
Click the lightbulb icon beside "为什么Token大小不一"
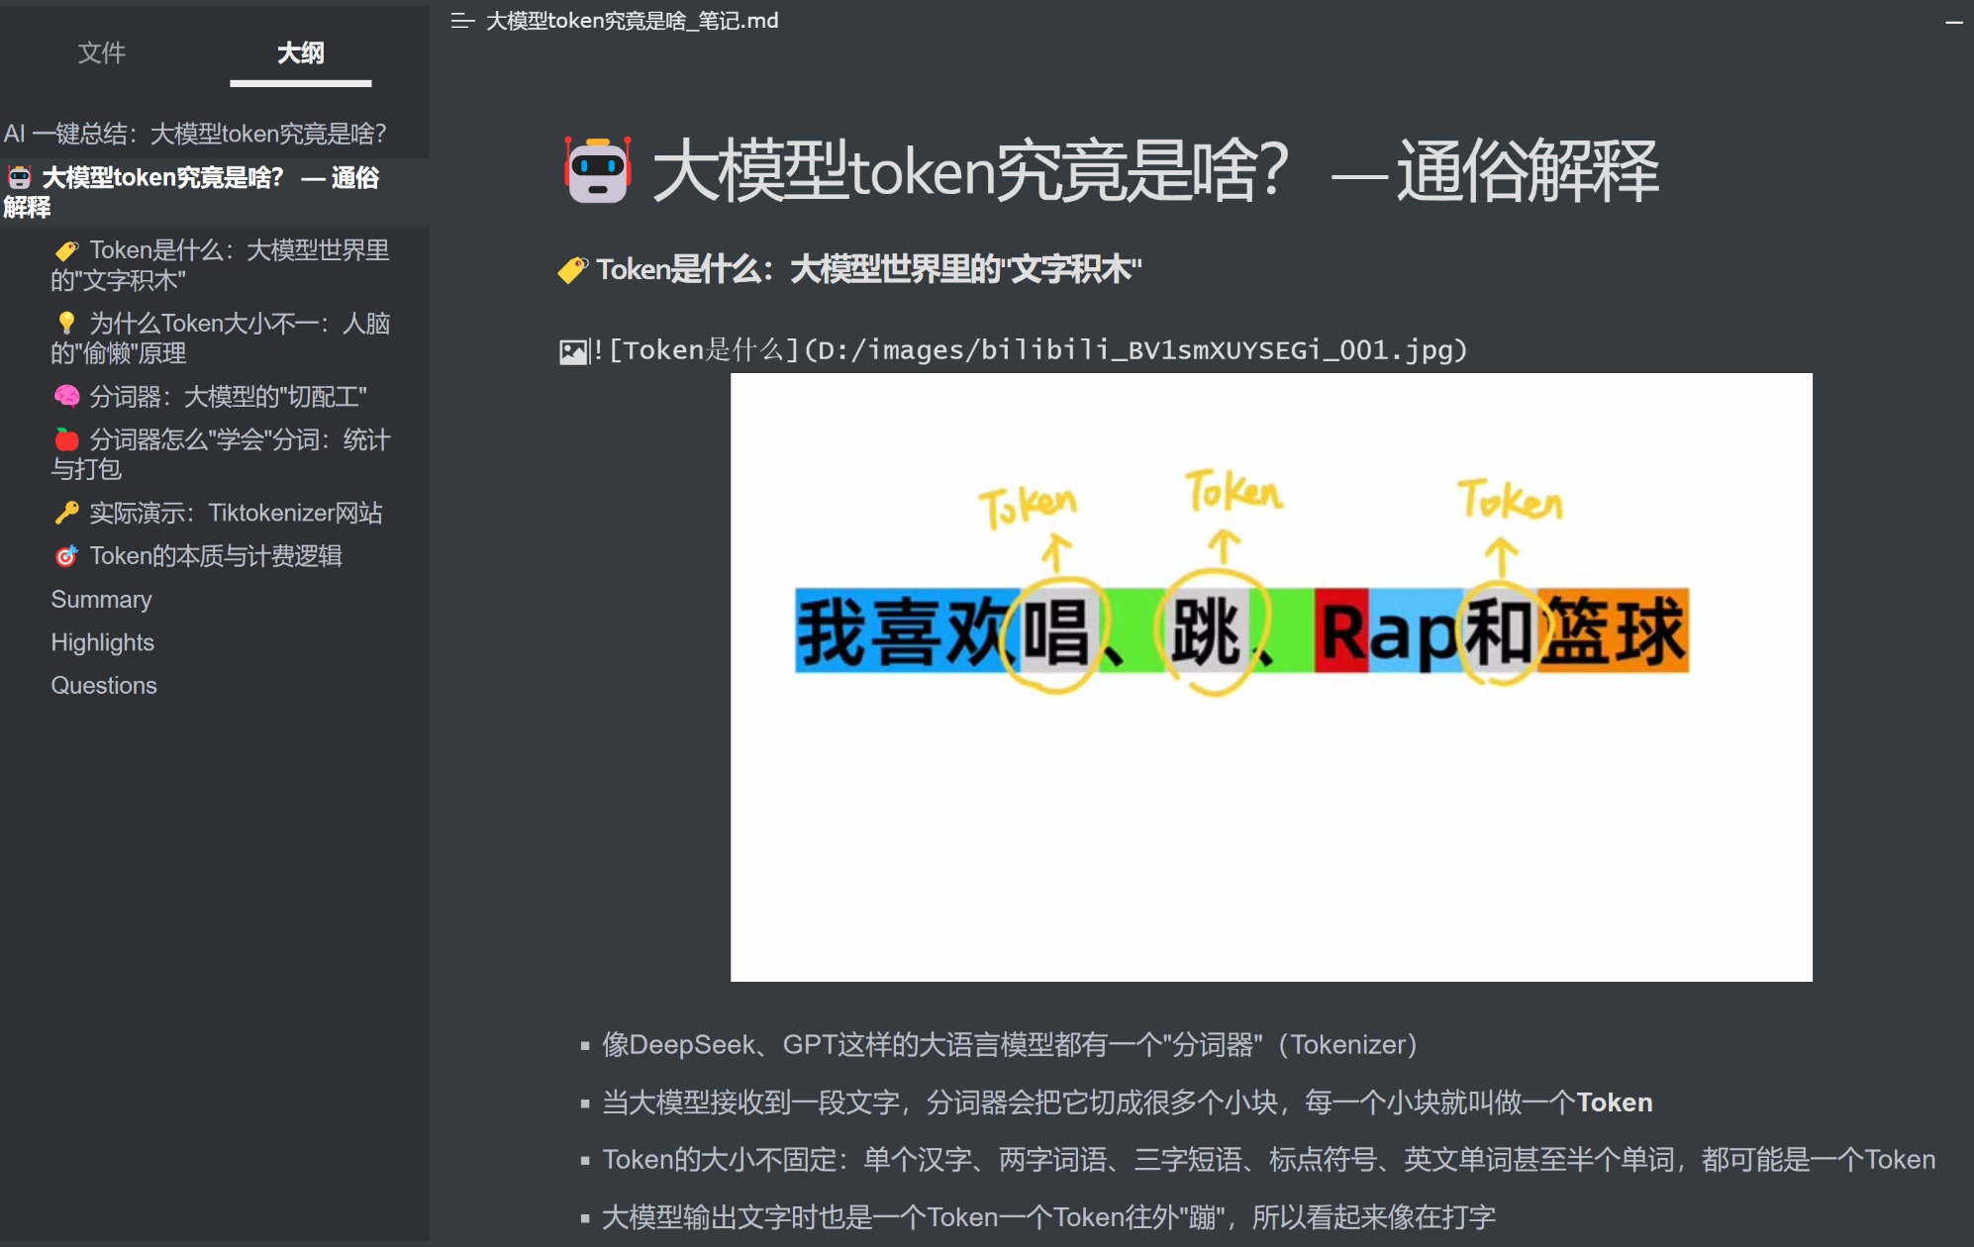click(65, 323)
